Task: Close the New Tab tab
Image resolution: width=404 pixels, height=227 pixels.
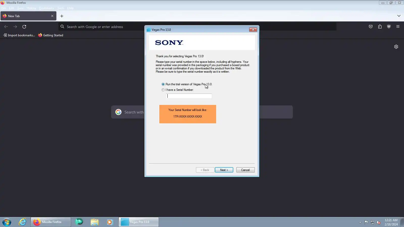Action: [52, 16]
